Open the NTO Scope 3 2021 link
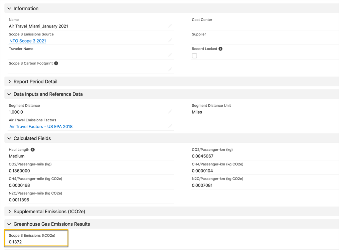339x250 pixels. point(28,41)
